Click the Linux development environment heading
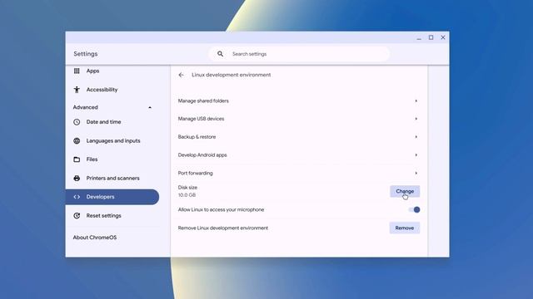This screenshot has width=533, height=299. click(x=232, y=75)
